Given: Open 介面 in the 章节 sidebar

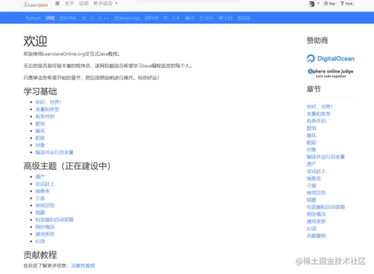Looking at the screenshot, I should 311,185.
